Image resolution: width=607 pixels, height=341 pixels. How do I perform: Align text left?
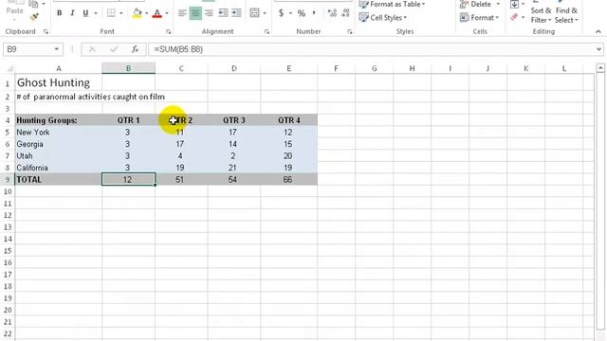[x=182, y=13]
